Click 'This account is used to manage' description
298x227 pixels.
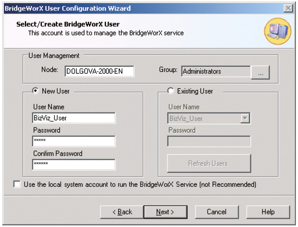pyautogui.click(x=106, y=33)
